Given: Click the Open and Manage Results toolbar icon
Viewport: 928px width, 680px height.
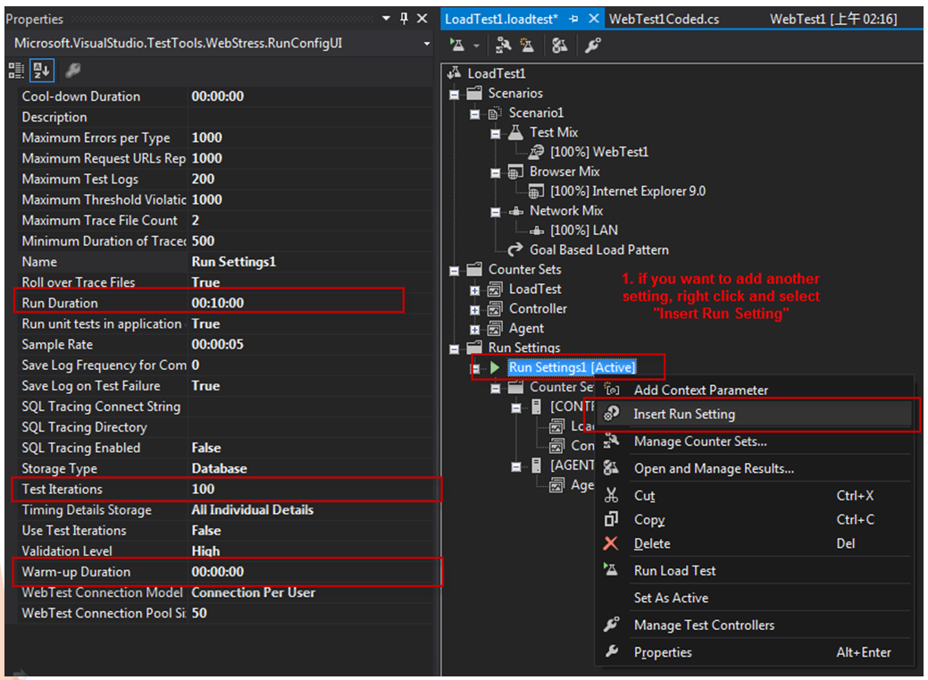Looking at the screenshot, I should [560, 45].
